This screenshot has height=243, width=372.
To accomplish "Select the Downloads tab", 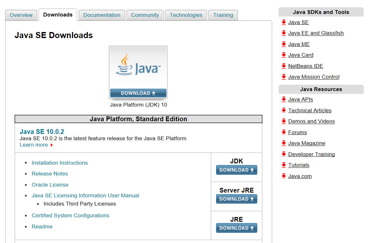I will pyautogui.click(x=58, y=15).
